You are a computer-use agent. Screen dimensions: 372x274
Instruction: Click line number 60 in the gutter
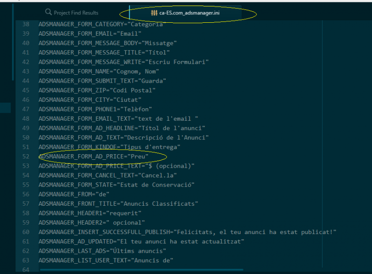click(26, 232)
